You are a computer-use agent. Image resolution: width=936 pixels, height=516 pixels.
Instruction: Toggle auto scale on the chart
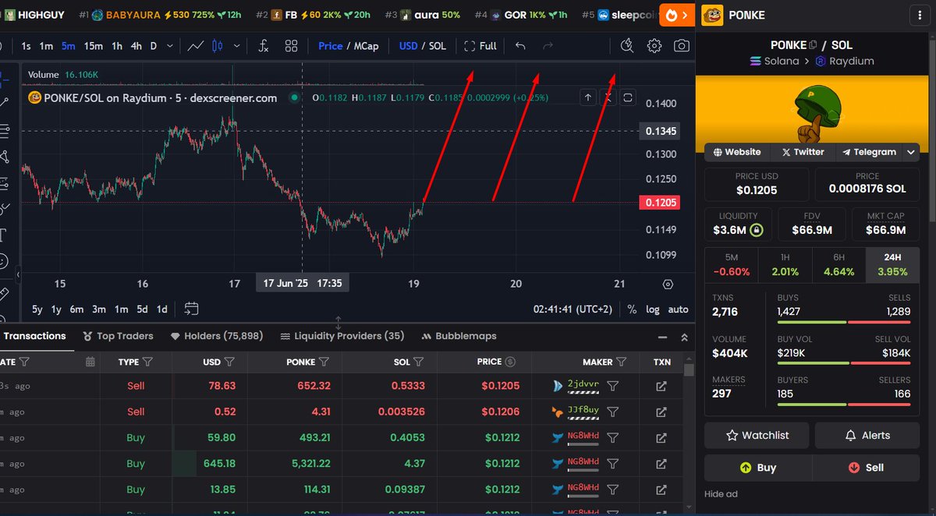pyautogui.click(x=679, y=309)
